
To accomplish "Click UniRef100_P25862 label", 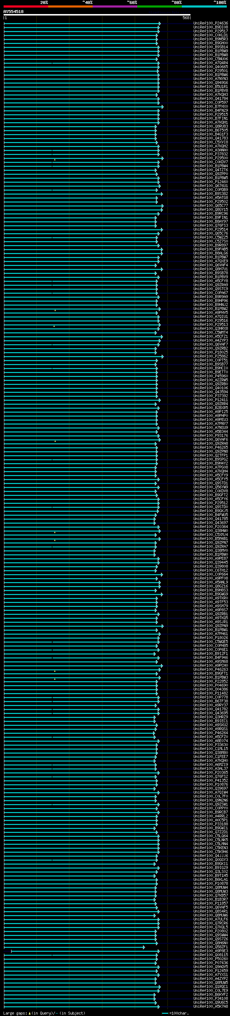I will tap(211, 356).
